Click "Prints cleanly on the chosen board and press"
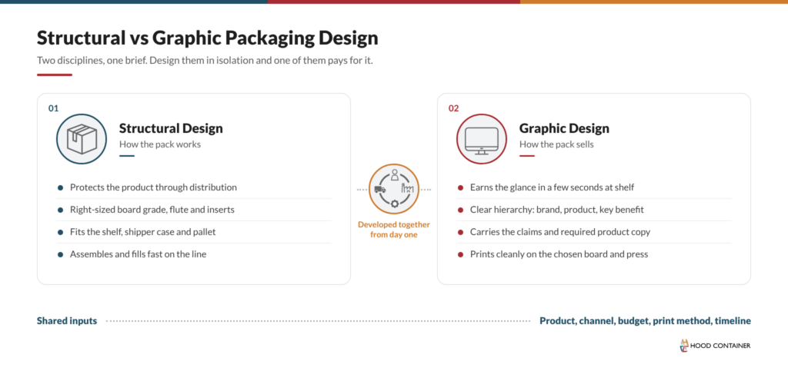 [x=559, y=254]
